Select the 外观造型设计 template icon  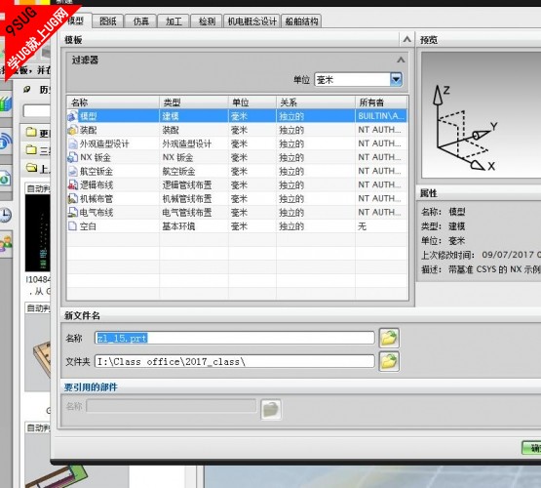[x=73, y=143]
